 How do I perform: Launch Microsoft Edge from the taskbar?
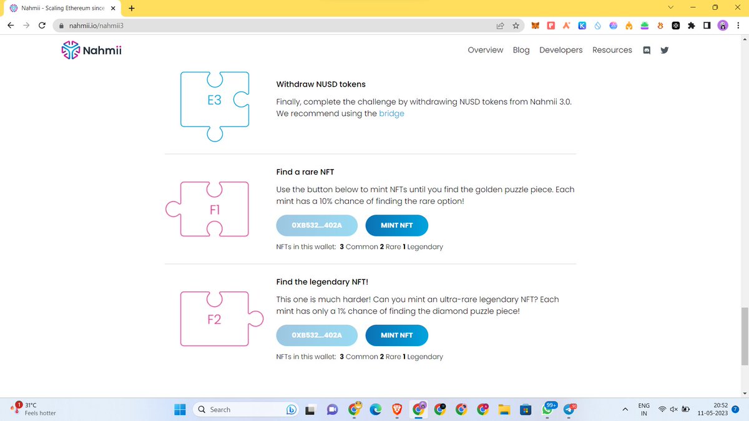(x=376, y=409)
